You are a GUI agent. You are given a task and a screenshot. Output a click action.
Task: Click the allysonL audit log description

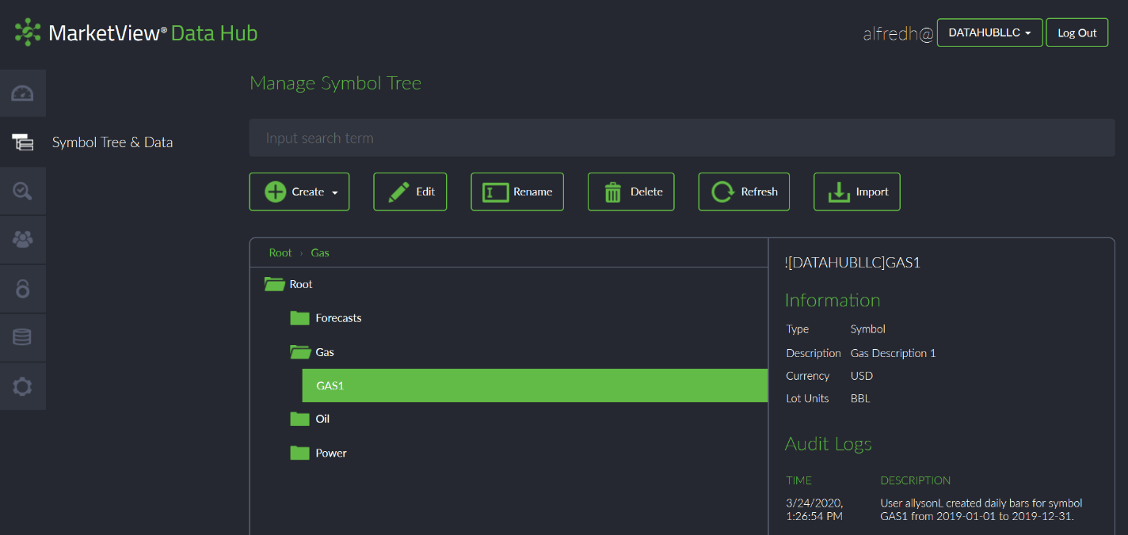pyautogui.click(x=981, y=510)
